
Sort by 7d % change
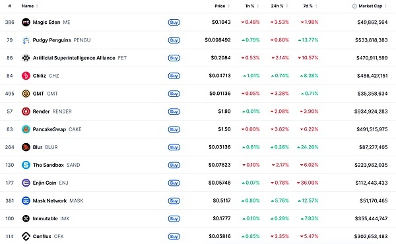click(310, 6)
